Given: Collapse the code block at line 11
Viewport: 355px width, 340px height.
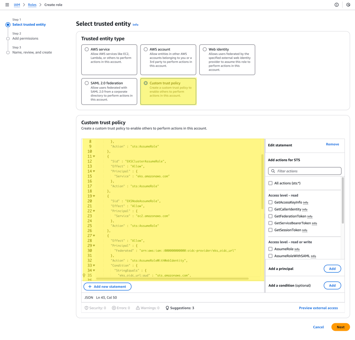Looking at the screenshot, I should point(94,156).
